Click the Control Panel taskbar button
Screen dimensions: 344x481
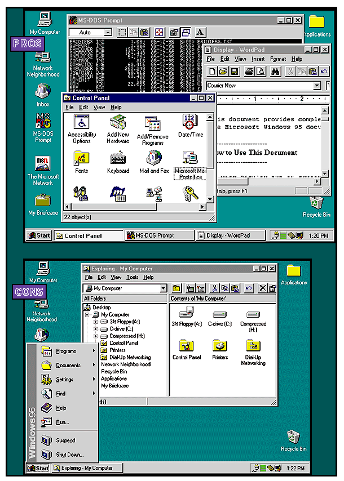point(89,235)
